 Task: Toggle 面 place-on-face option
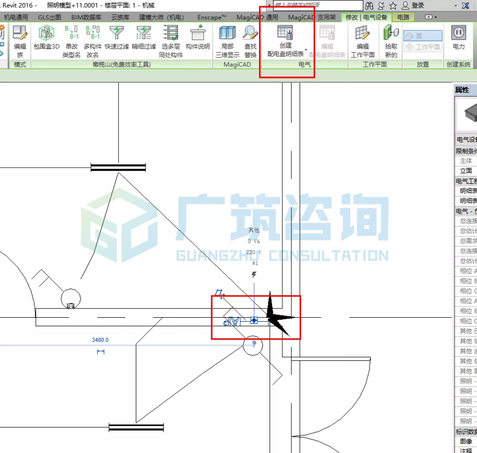(x=423, y=35)
